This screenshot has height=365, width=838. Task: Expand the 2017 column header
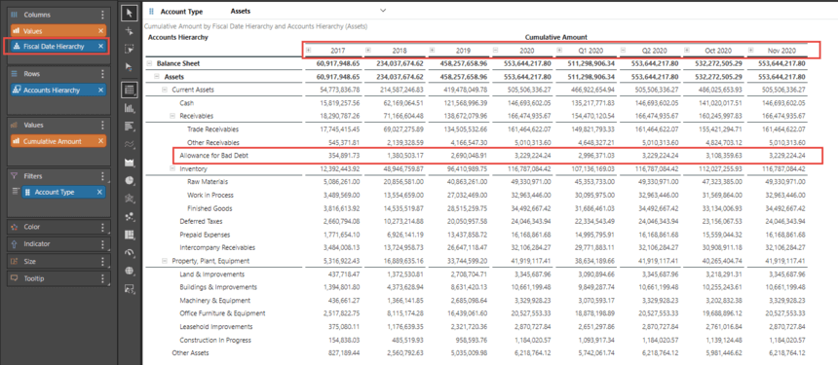[x=308, y=51]
